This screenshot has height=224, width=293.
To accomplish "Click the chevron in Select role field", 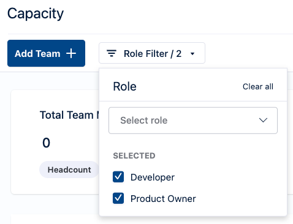I will point(263,120).
